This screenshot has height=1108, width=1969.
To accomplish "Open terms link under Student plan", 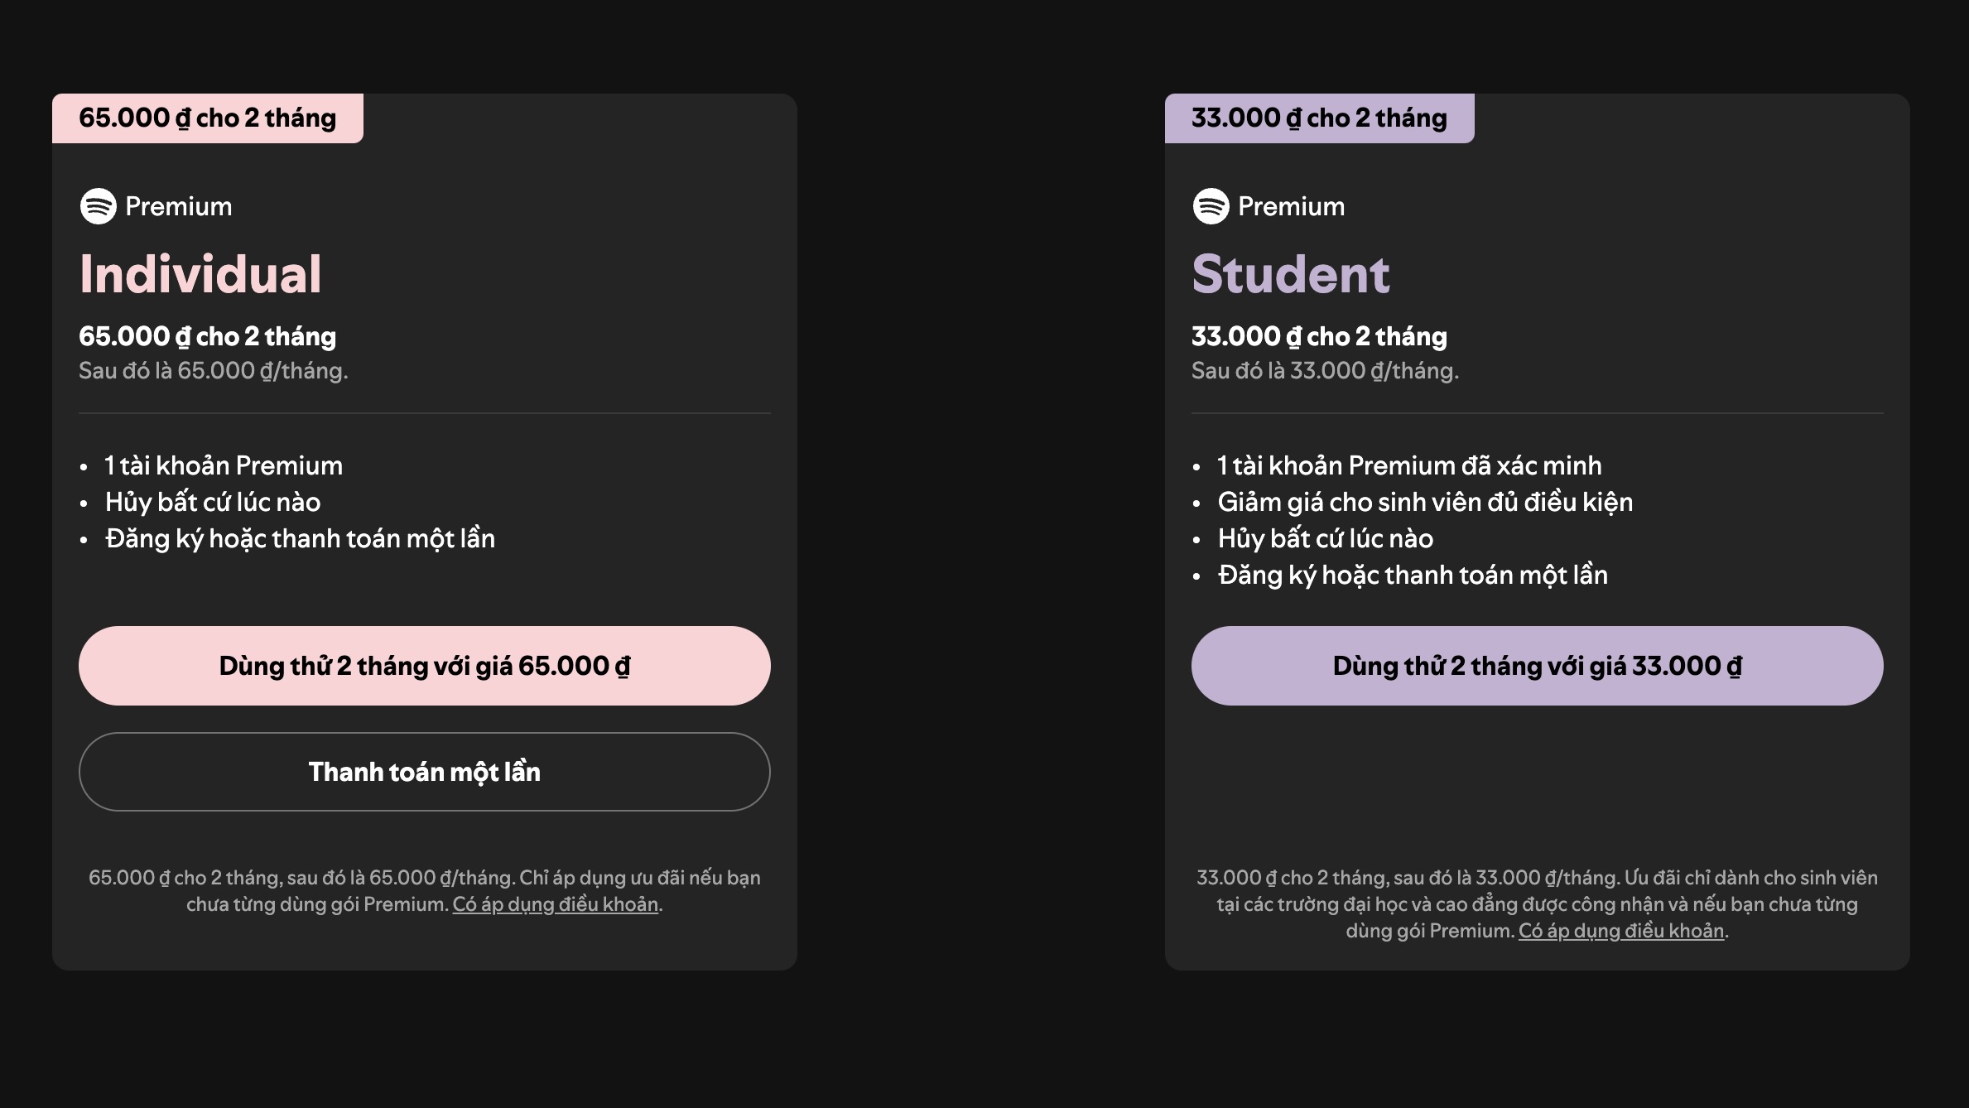I will pyautogui.click(x=1621, y=931).
